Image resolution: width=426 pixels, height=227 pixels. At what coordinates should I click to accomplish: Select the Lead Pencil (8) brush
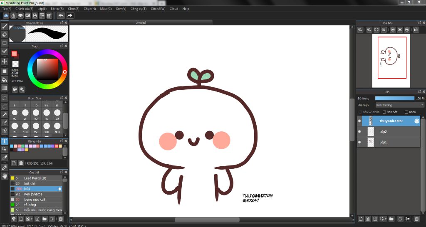point(36,178)
